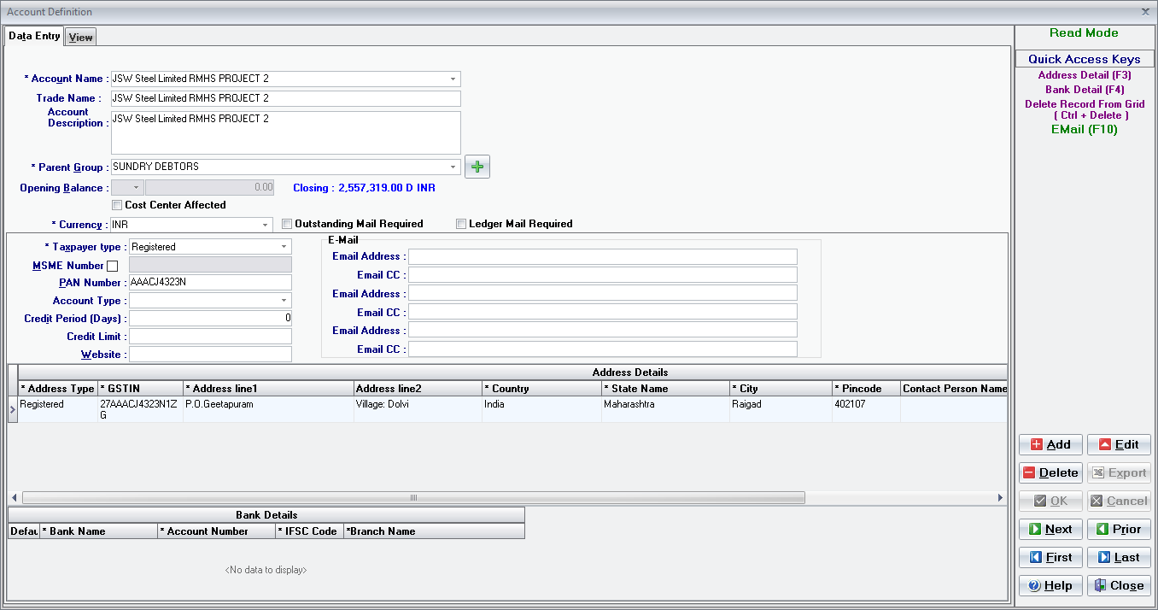Click the P.O.Geetapuram address cell
This screenshot has width=1158, height=610.
click(x=268, y=409)
